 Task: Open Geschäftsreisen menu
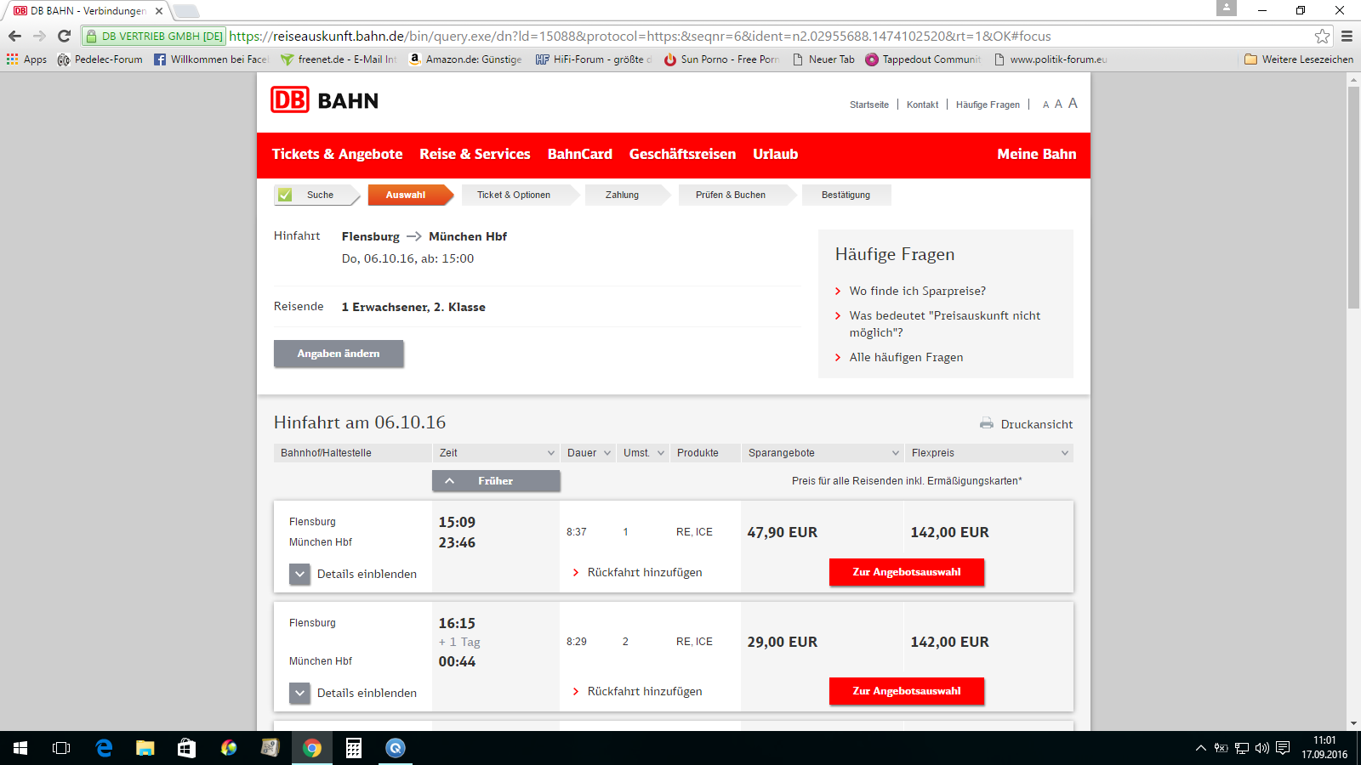click(x=682, y=155)
